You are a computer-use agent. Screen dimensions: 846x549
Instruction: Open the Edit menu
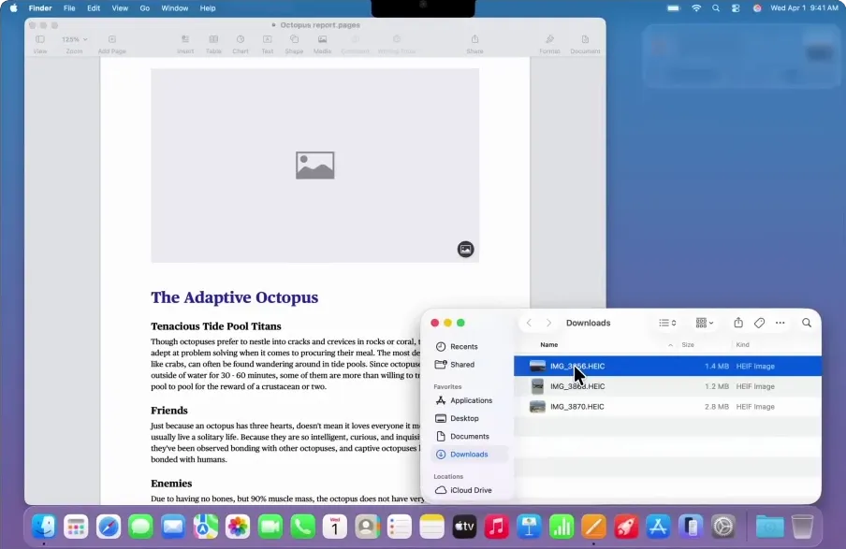[94, 8]
